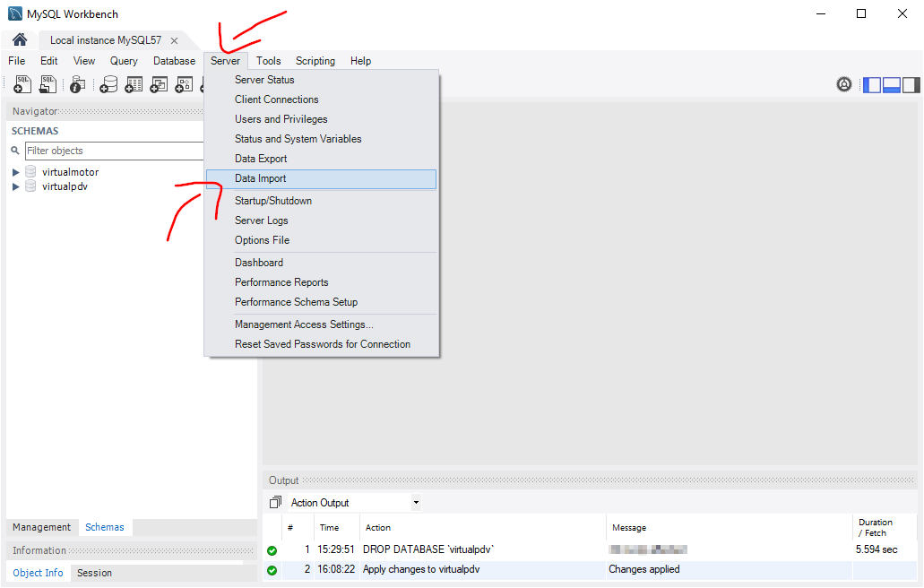Open the File menu
The width and height of the screenshot is (924, 588).
pos(16,61)
